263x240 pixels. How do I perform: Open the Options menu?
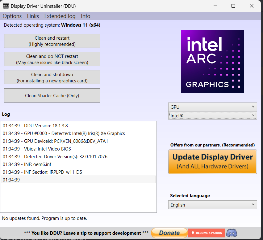pos(12,16)
